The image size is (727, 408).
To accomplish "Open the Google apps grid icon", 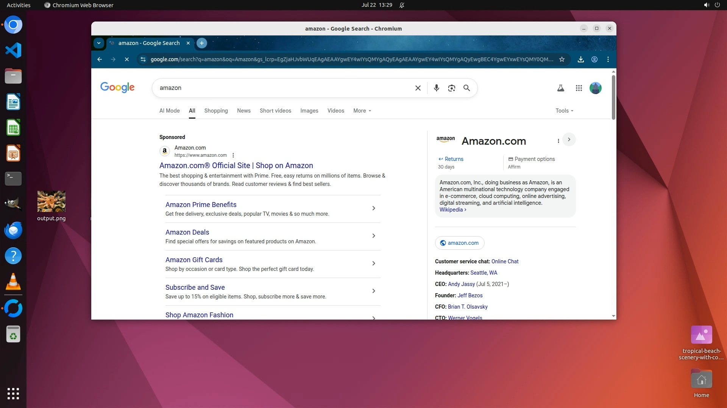I will coord(579,88).
